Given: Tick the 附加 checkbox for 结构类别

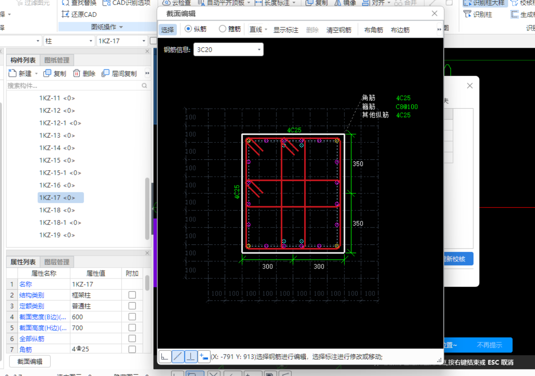Looking at the screenshot, I should coord(132,295).
